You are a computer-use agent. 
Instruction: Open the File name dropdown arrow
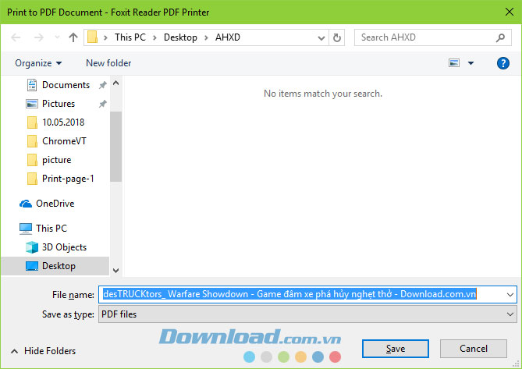click(510, 295)
